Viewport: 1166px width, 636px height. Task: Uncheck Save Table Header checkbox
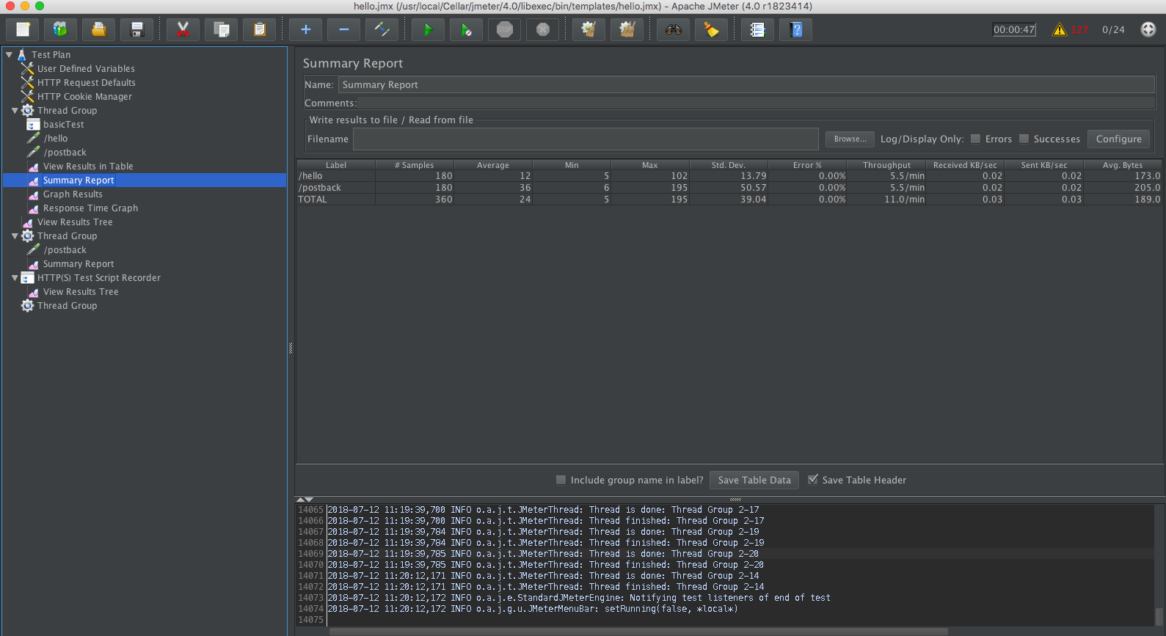pos(812,480)
